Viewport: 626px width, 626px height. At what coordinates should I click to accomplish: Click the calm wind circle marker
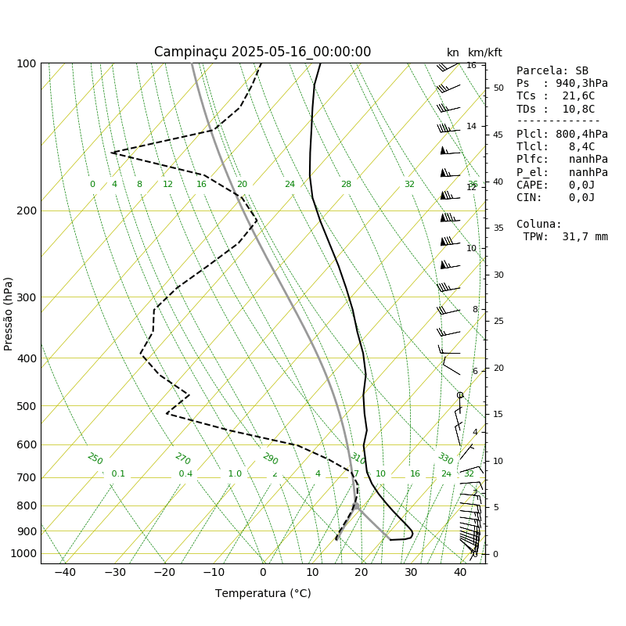pos(460,395)
